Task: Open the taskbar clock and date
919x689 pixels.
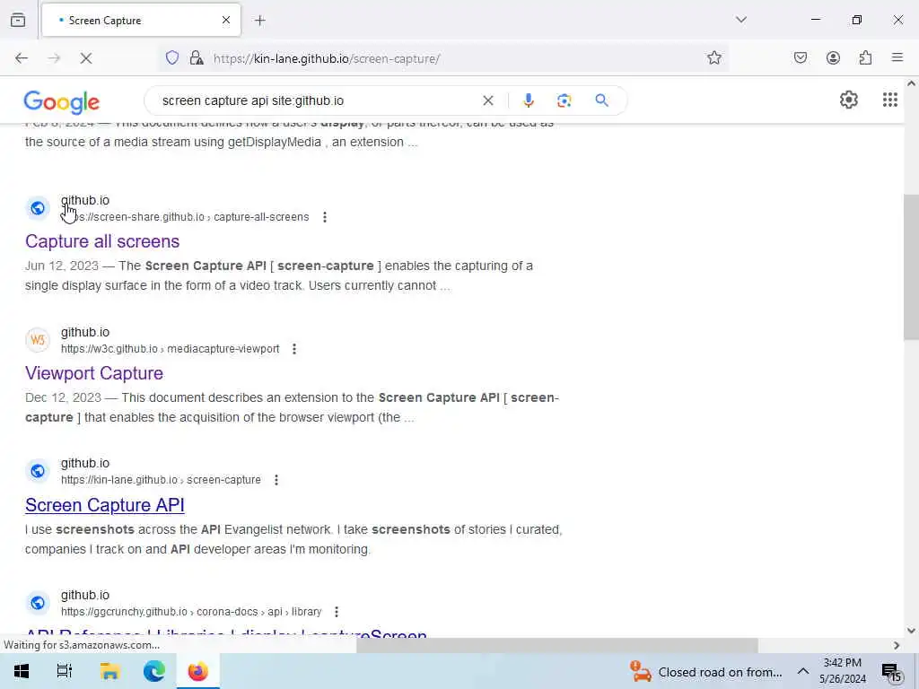Action: coord(842,671)
